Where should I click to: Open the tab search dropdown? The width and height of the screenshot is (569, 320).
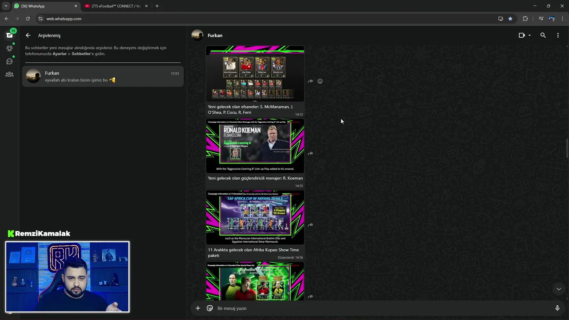click(6, 6)
